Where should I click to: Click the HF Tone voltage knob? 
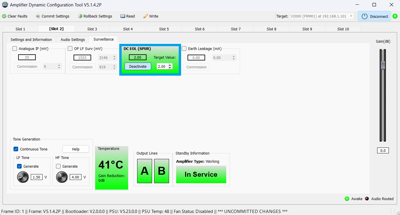click(x=62, y=177)
